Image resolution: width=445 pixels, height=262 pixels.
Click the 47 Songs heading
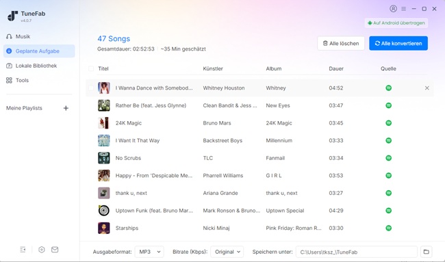pyautogui.click(x=114, y=38)
